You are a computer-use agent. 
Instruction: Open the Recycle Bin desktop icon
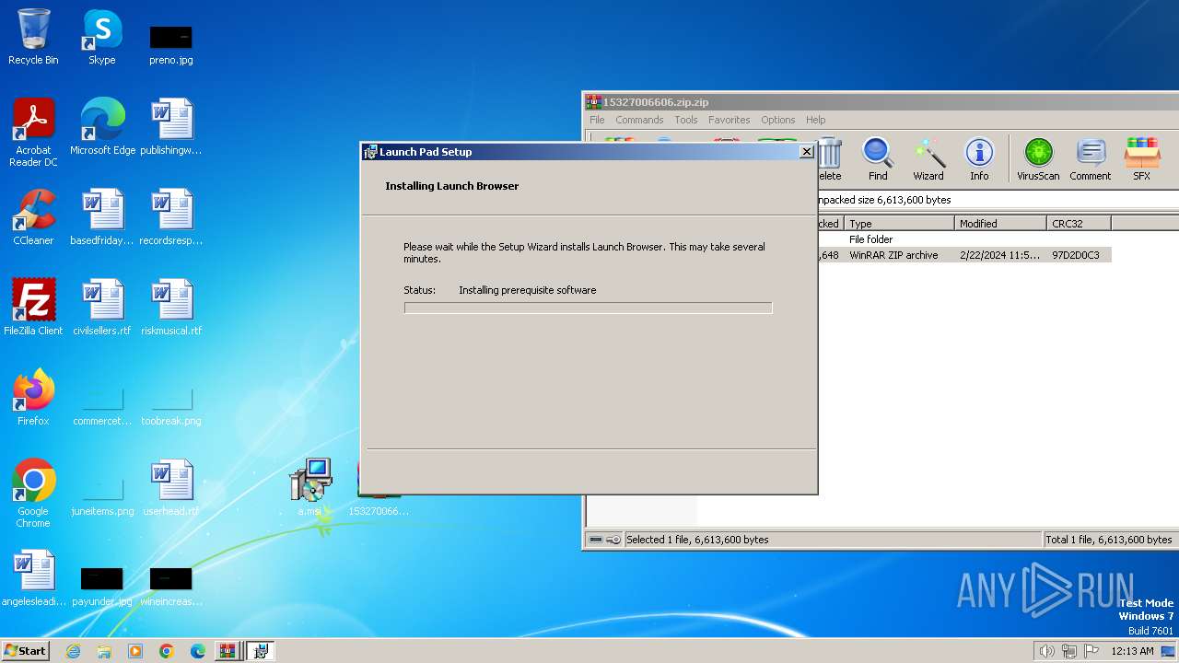pos(33,37)
